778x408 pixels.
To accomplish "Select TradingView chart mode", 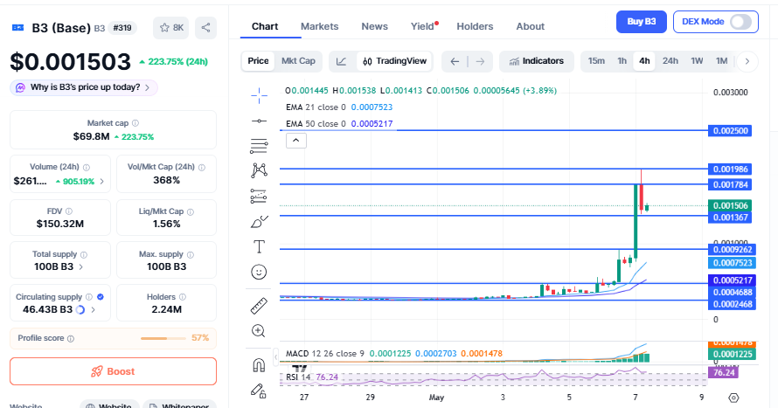I will pyautogui.click(x=394, y=61).
